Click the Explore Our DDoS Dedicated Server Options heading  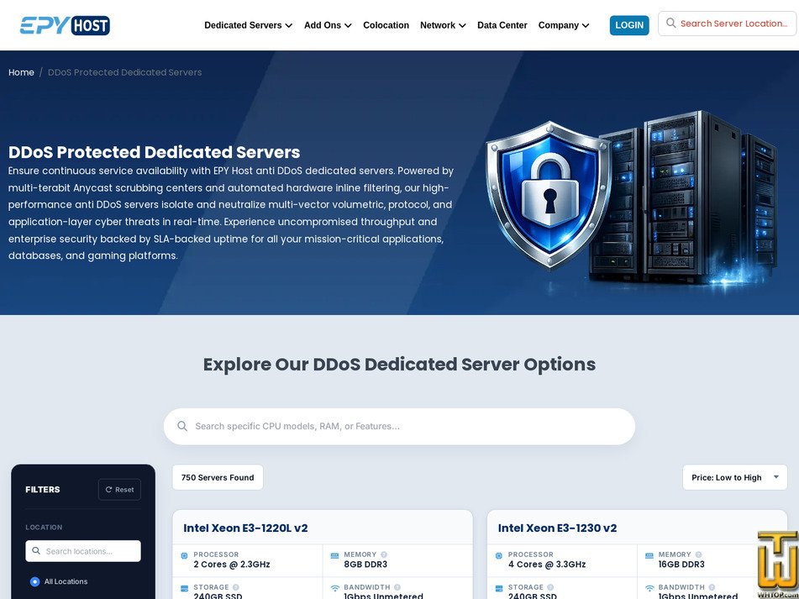(400, 364)
